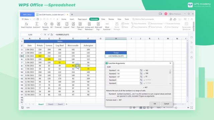Screen dimensions: 214x120
Task: Switch to Sheet3 tab
Action: [60, 104]
